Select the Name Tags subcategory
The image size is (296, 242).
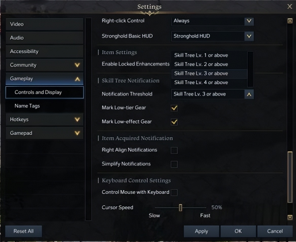44,106
